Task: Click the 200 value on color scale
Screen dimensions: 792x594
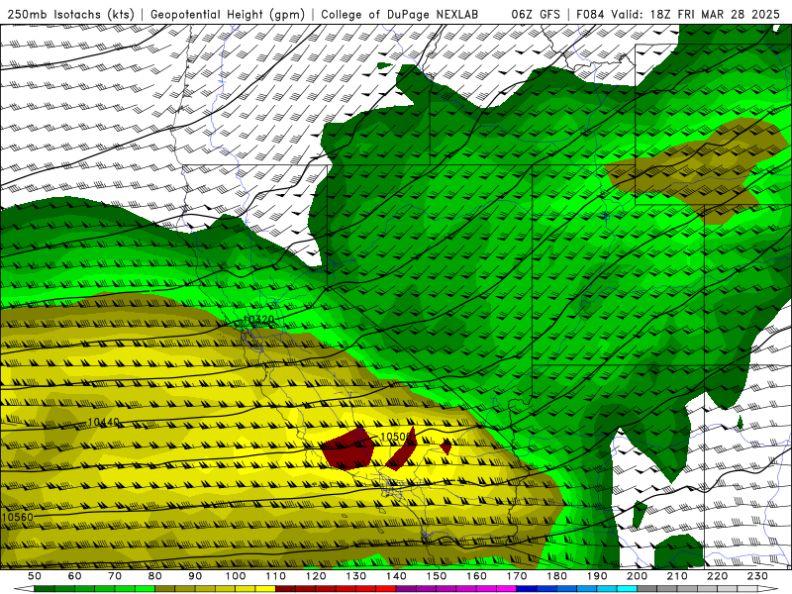Action: (x=637, y=576)
